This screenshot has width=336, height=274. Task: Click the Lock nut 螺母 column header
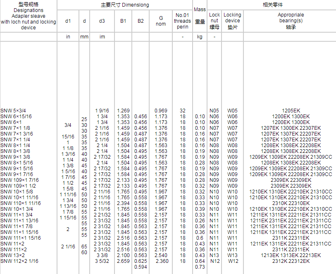click(x=214, y=21)
